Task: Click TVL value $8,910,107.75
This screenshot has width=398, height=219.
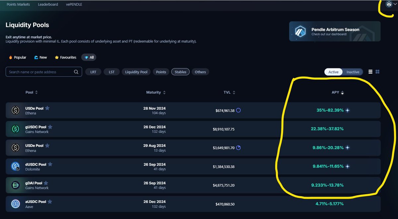Action: [x=224, y=129]
